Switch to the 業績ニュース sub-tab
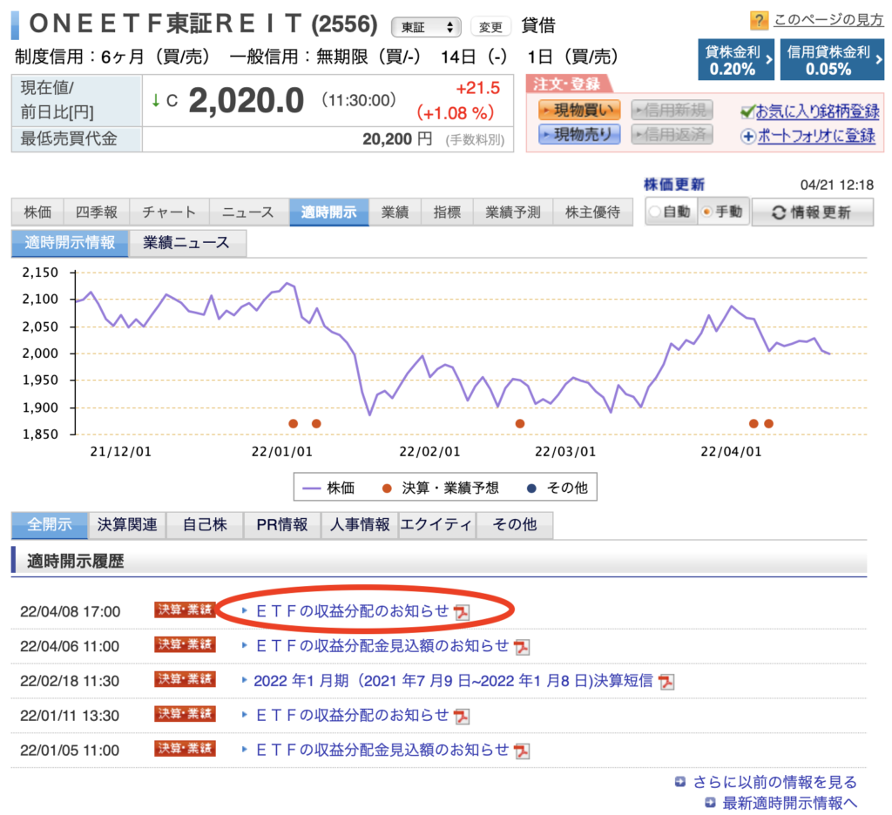This screenshot has width=892, height=815. (187, 243)
